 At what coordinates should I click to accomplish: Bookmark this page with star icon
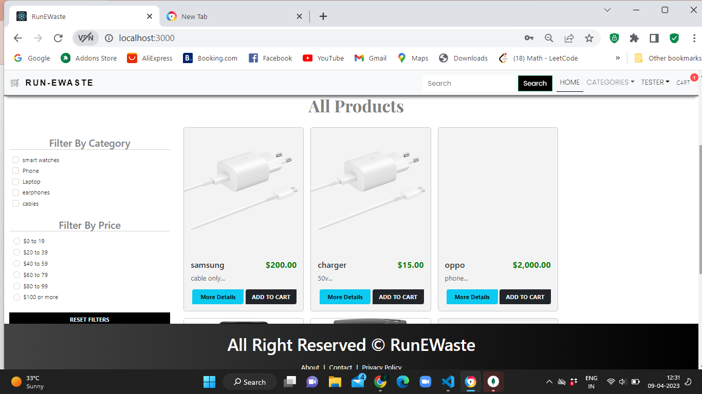coord(589,38)
